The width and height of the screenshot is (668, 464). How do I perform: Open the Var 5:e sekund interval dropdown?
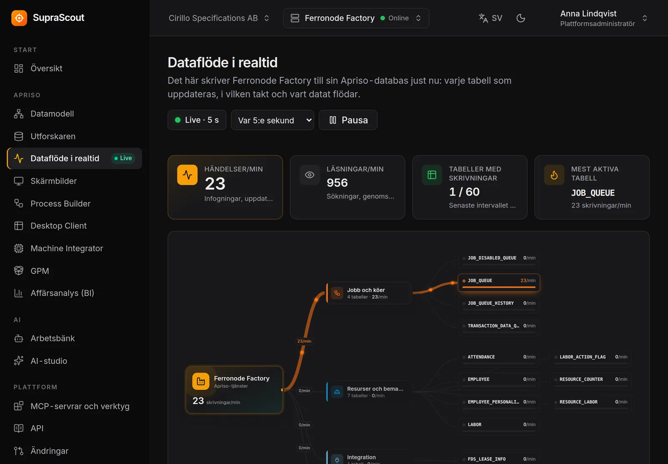coord(273,120)
